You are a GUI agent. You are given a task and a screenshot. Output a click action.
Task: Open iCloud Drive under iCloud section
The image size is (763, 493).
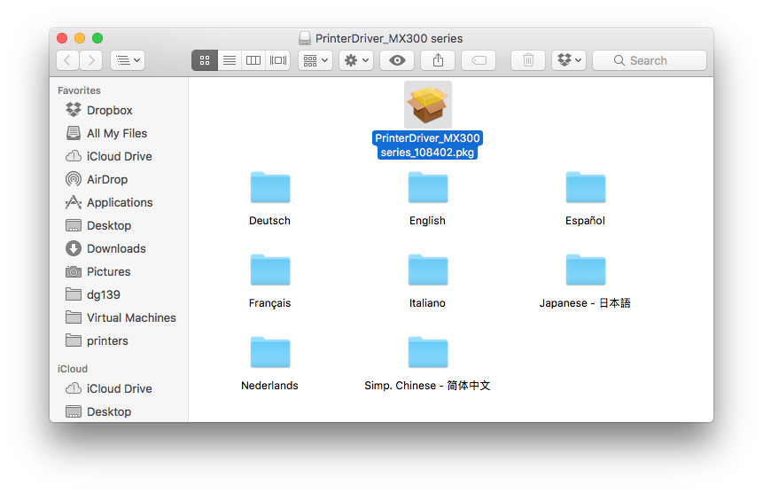coord(119,389)
